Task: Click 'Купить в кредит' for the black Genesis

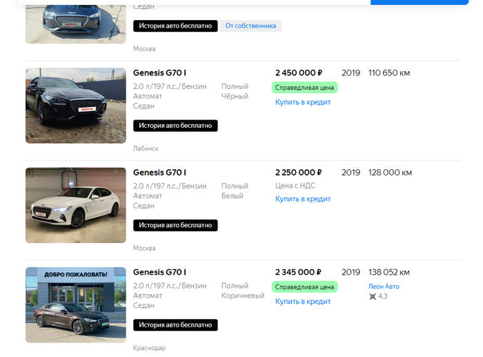Action: (x=303, y=102)
